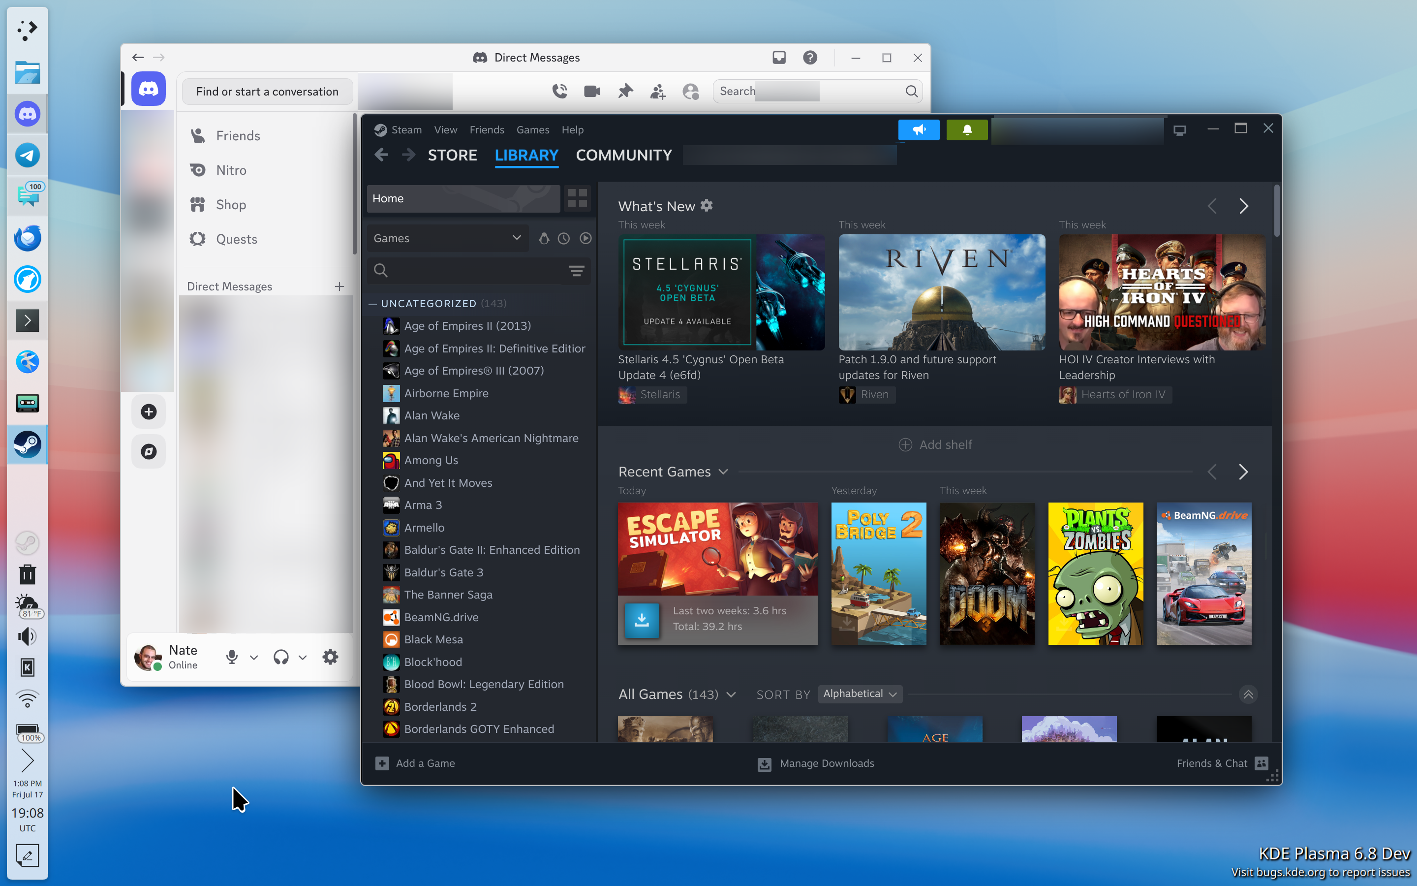
Task: Open Discord inbox icon in title bar
Action: pos(779,58)
